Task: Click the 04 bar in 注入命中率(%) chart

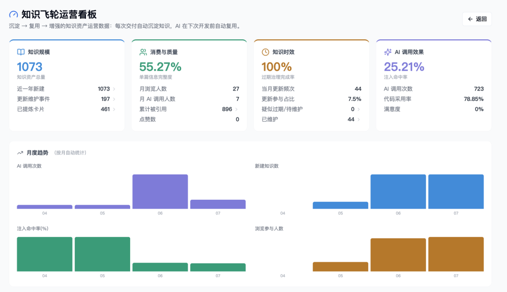Action: click(45, 254)
